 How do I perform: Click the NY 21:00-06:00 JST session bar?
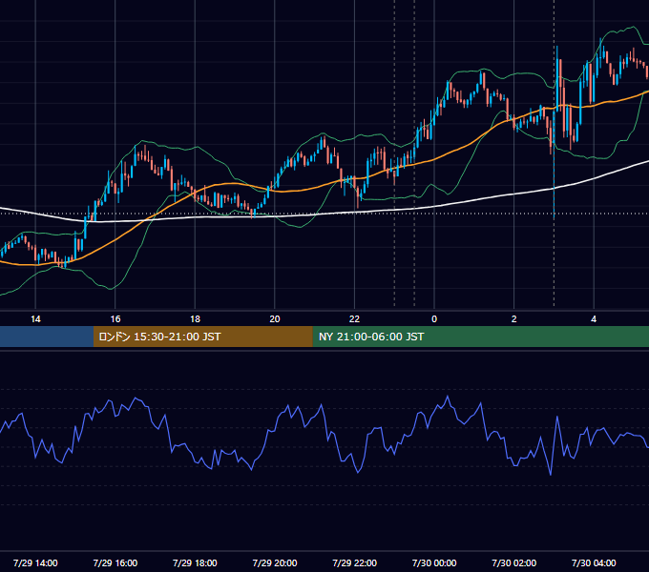click(x=480, y=337)
